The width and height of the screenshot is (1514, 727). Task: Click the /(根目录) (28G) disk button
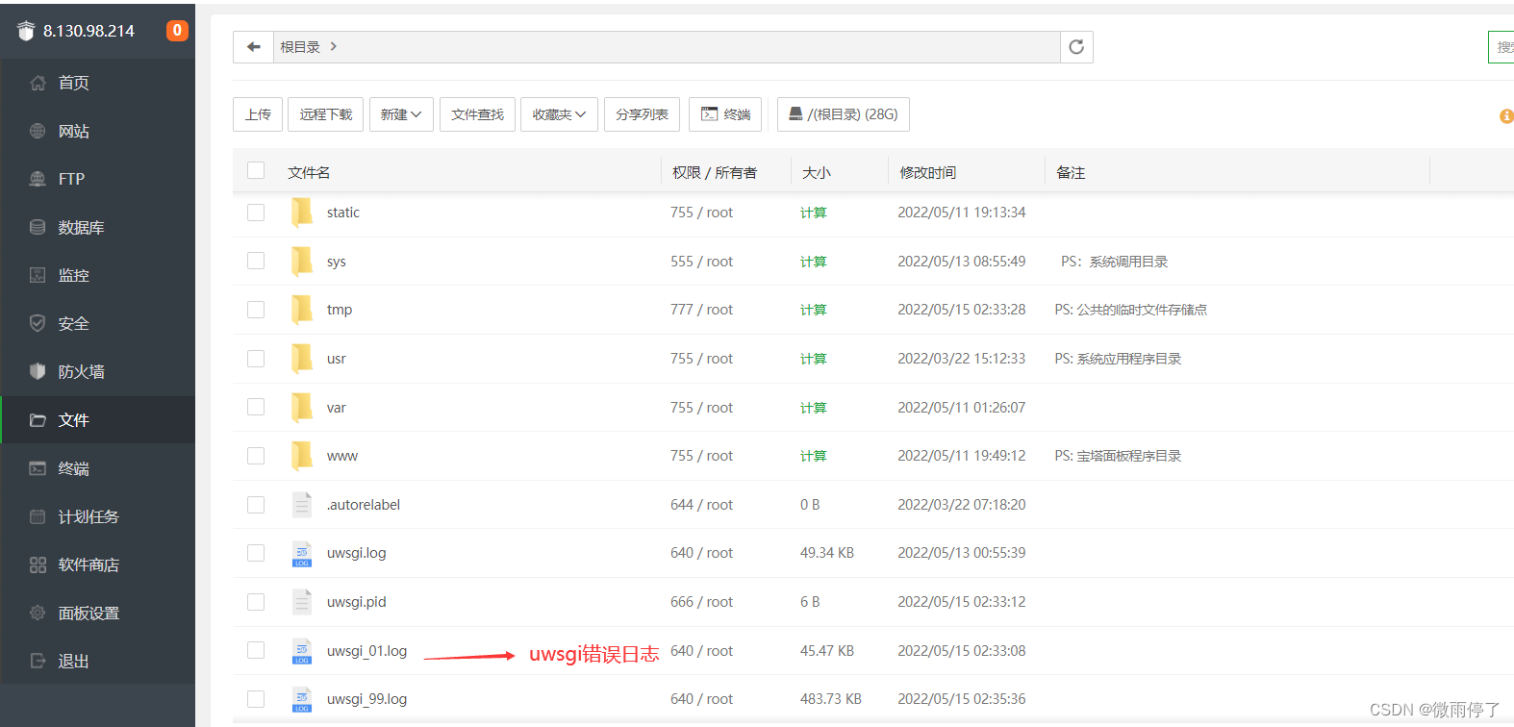844,114
